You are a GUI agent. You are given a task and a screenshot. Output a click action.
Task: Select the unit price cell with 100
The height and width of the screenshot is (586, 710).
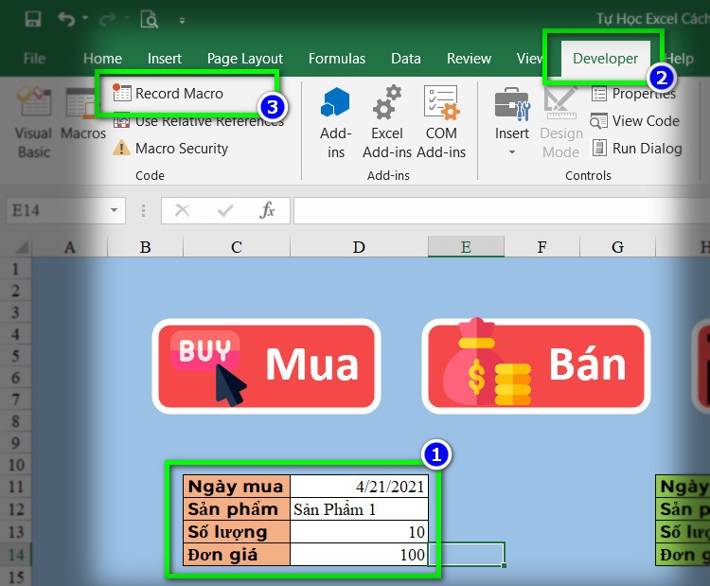click(359, 555)
